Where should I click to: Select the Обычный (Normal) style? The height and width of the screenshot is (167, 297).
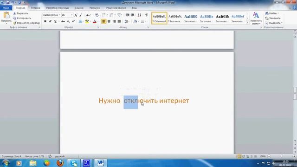[159, 18]
